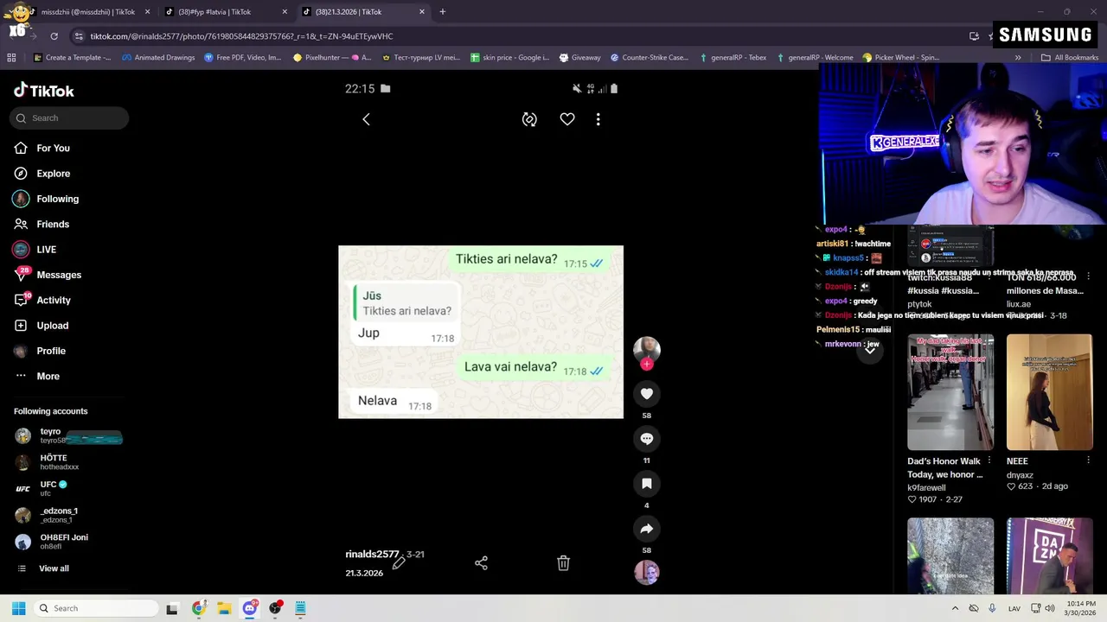Click the TikTok search field
Screen dimensions: 1107x622
tap(69, 118)
